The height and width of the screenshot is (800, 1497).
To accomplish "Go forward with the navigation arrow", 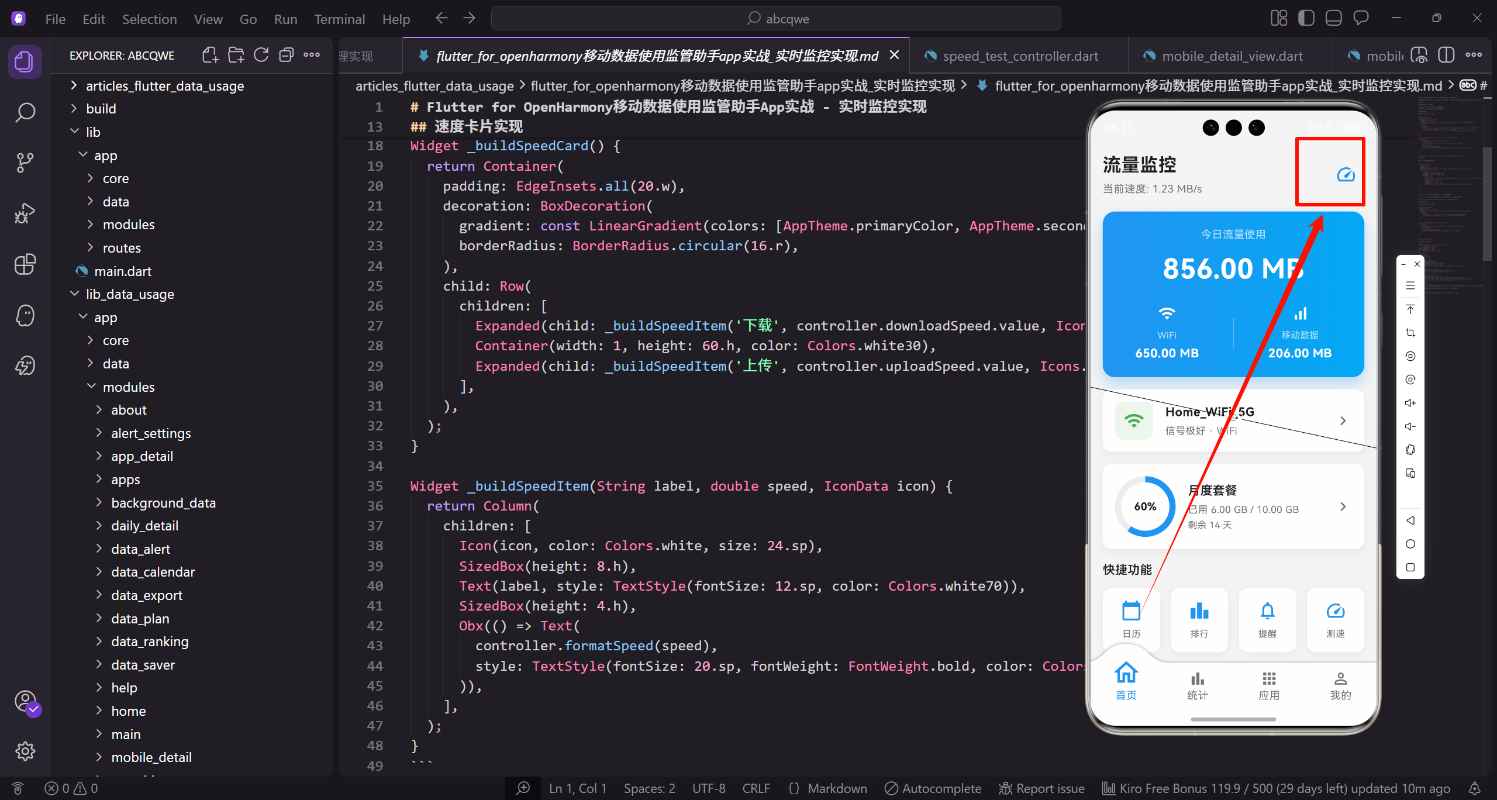I will point(469,19).
